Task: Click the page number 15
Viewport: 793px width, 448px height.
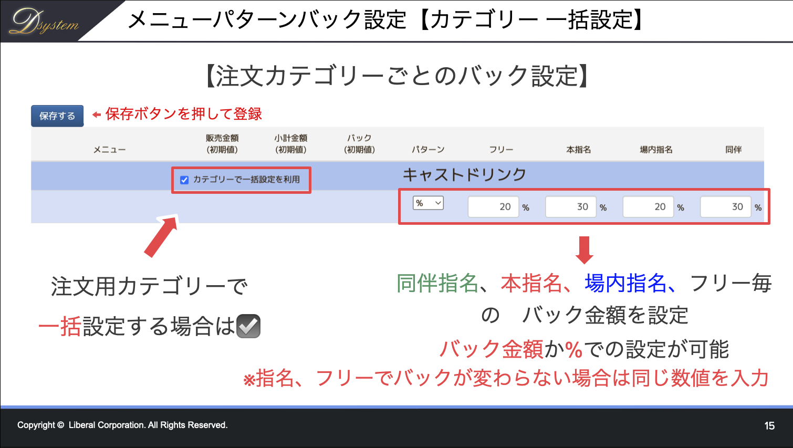Action: pyautogui.click(x=769, y=426)
